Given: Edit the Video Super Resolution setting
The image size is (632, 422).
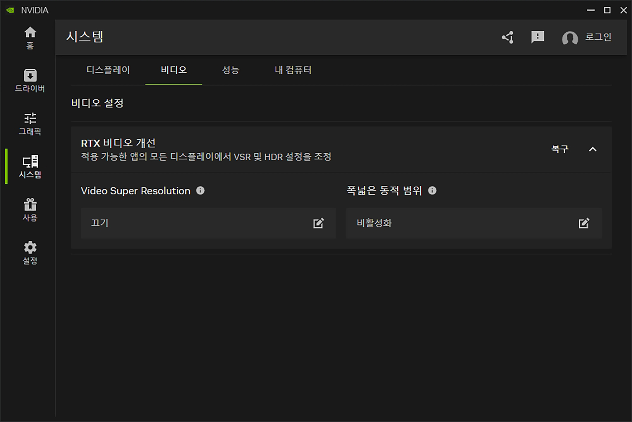Looking at the screenshot, I should (x=318, y=223).
